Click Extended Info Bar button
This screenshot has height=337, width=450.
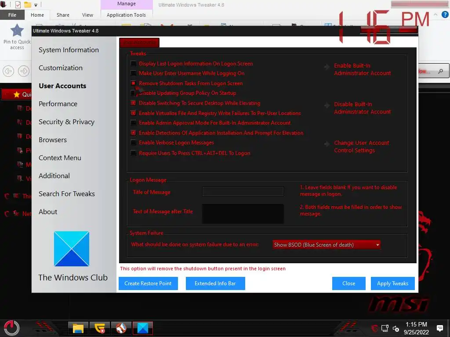point(215,283)
